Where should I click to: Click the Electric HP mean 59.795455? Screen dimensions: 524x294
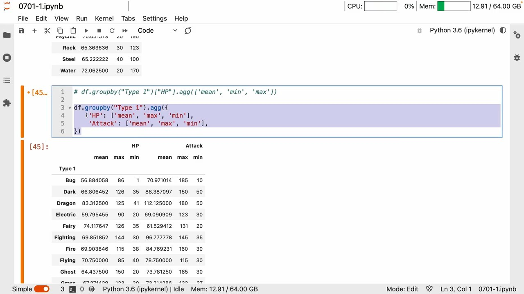click(95, 214)
